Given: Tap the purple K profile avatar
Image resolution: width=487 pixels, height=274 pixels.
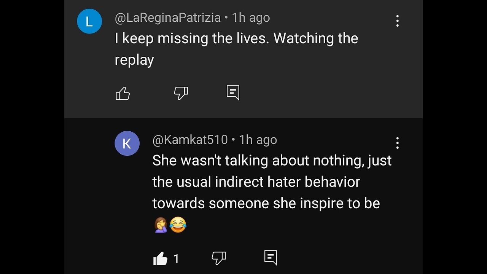Looking at the screenshot, I should (x=127, y=143).
